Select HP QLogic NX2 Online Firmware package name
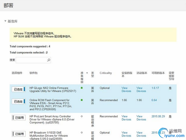This screenshot has width=186, height=140. click(53, 90)
